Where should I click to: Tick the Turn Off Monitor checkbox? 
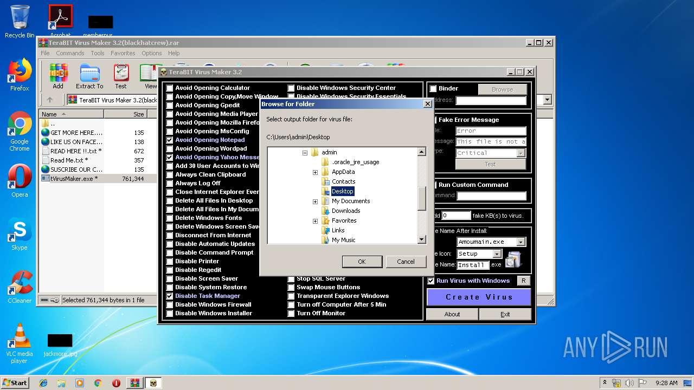291,313
